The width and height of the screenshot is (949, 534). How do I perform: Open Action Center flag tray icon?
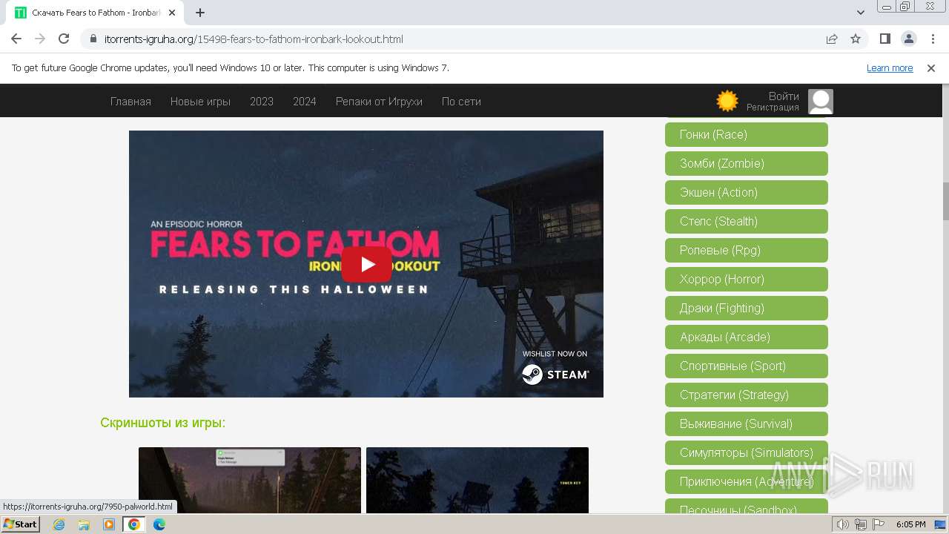(879, 524)
